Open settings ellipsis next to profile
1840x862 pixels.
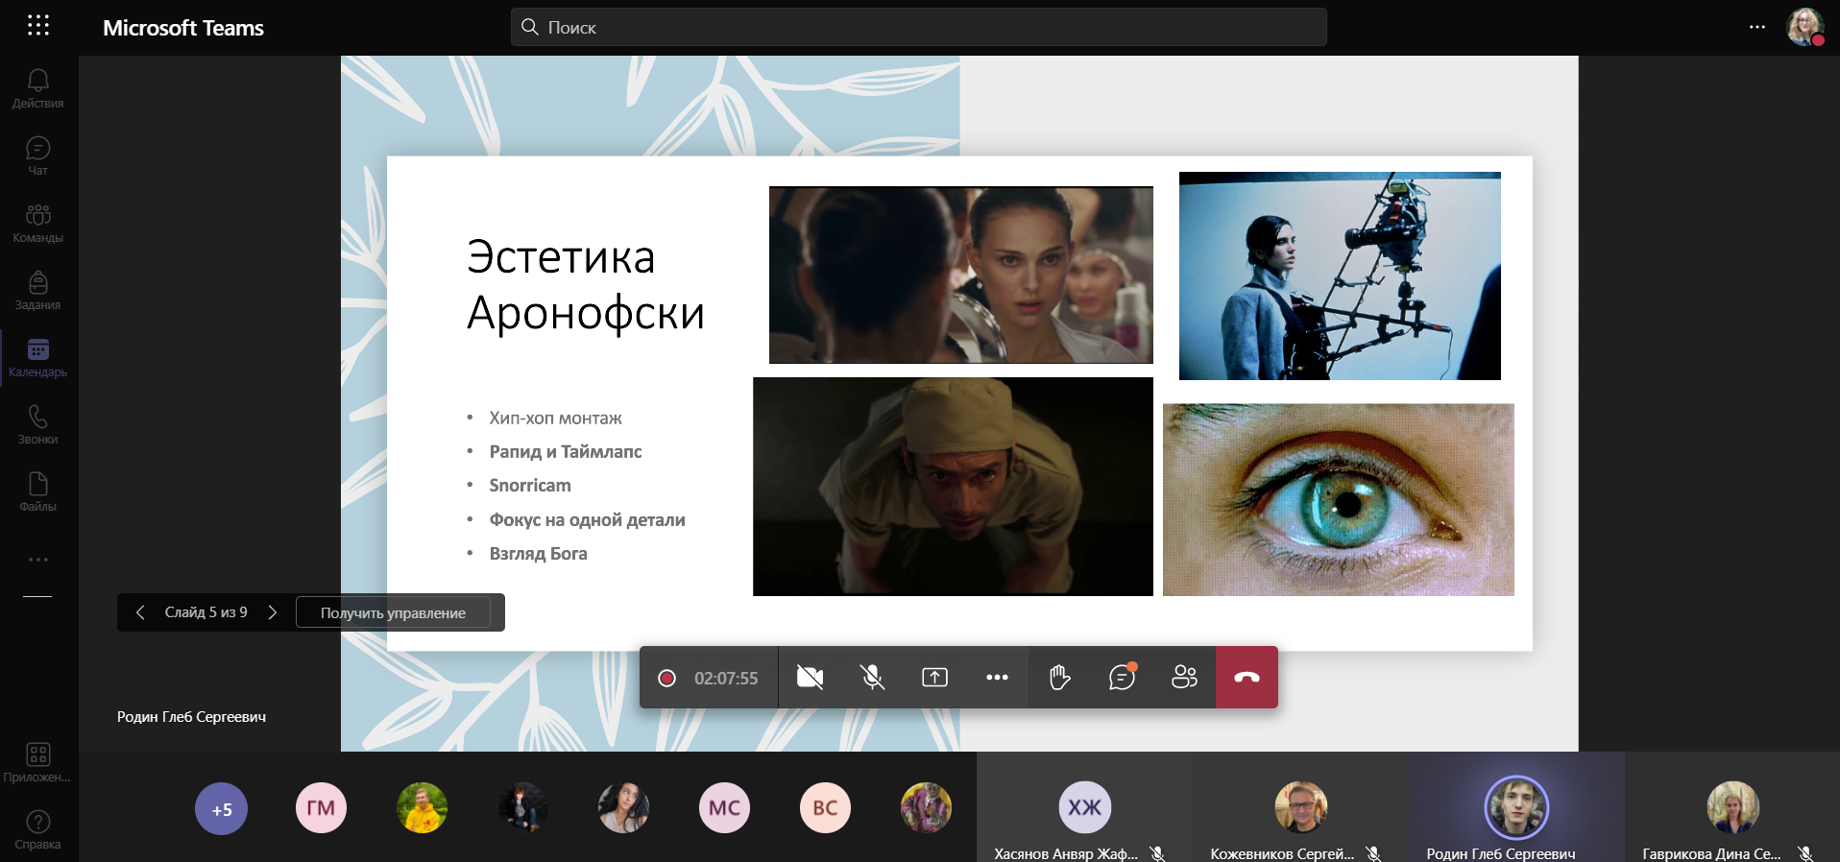click(x=1756, y=27)
